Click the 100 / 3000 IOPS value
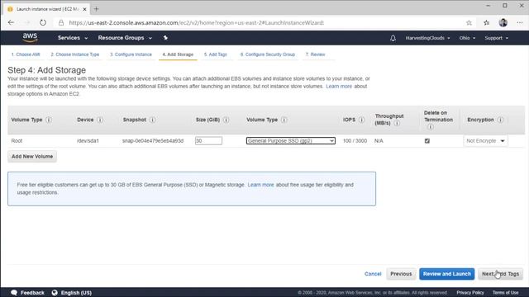This screenshot has height=297, width=529. tap(355, 141)
